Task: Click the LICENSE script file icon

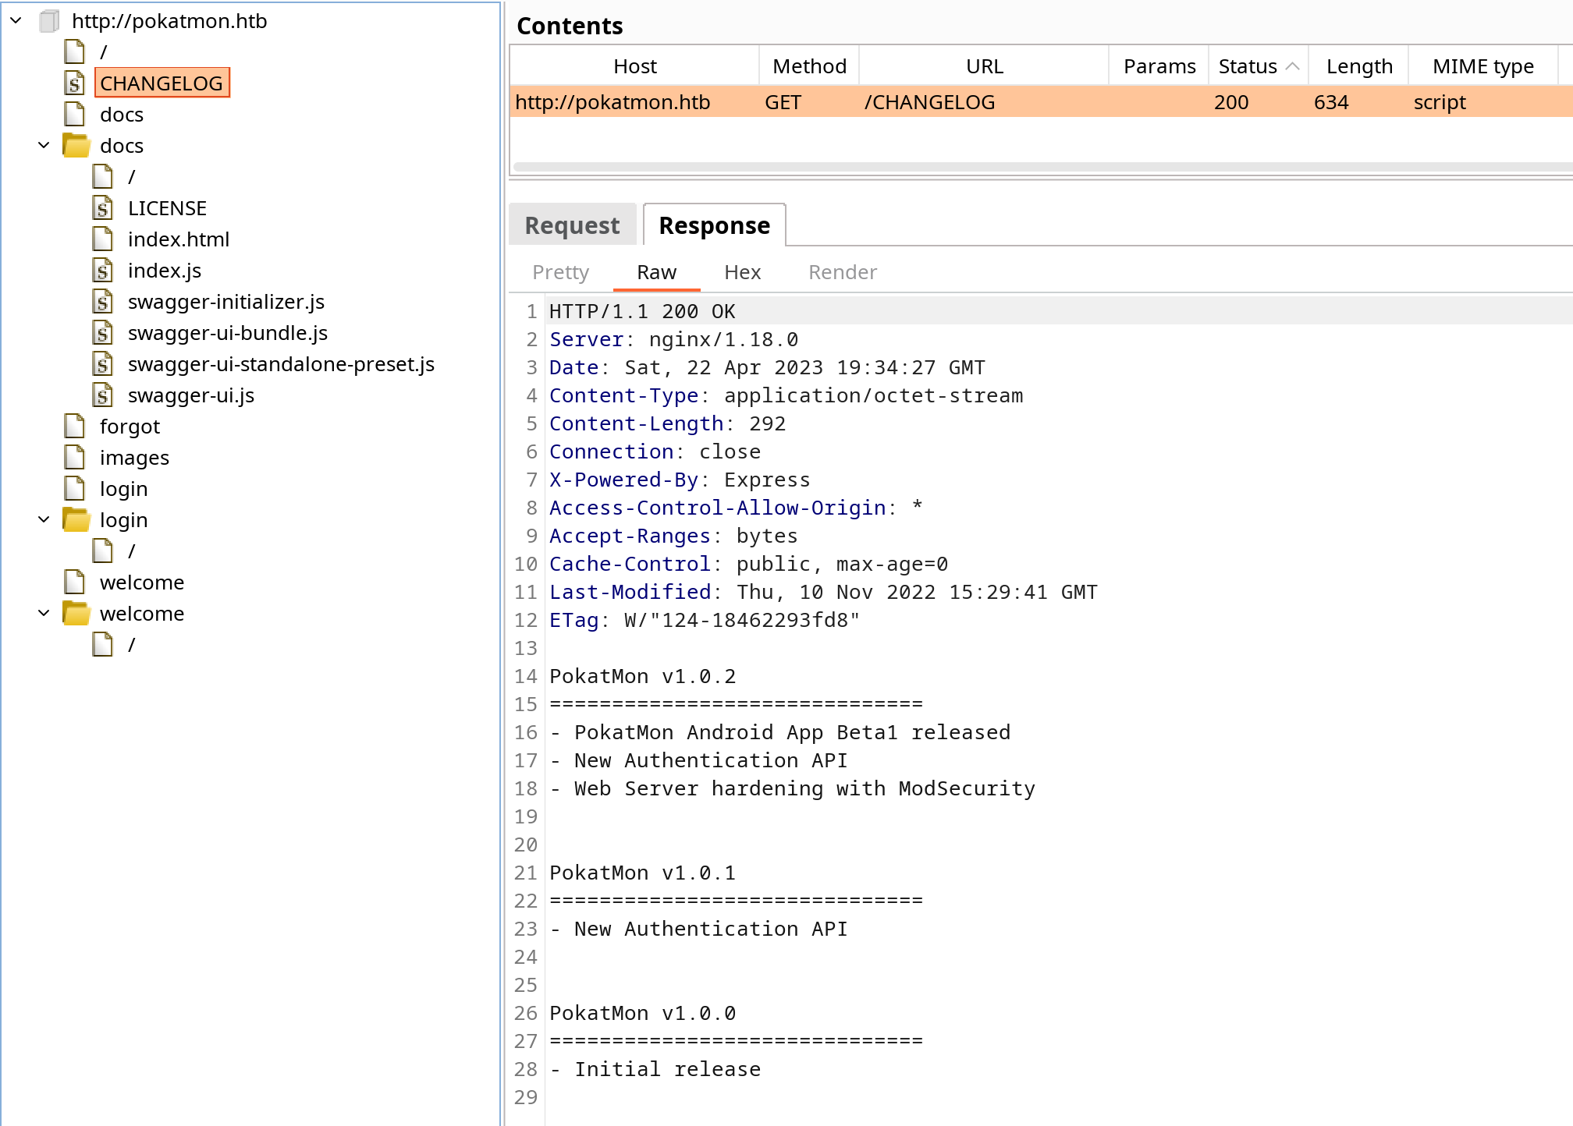Action: click(103, 208)
